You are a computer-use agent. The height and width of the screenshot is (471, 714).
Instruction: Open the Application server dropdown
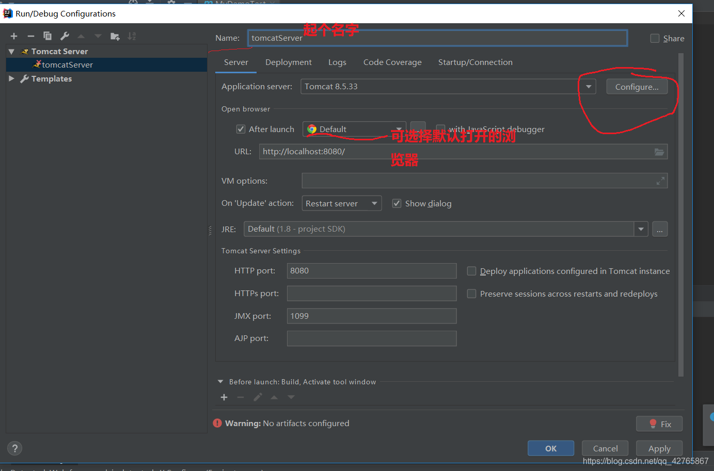click(x=589, y=87)
